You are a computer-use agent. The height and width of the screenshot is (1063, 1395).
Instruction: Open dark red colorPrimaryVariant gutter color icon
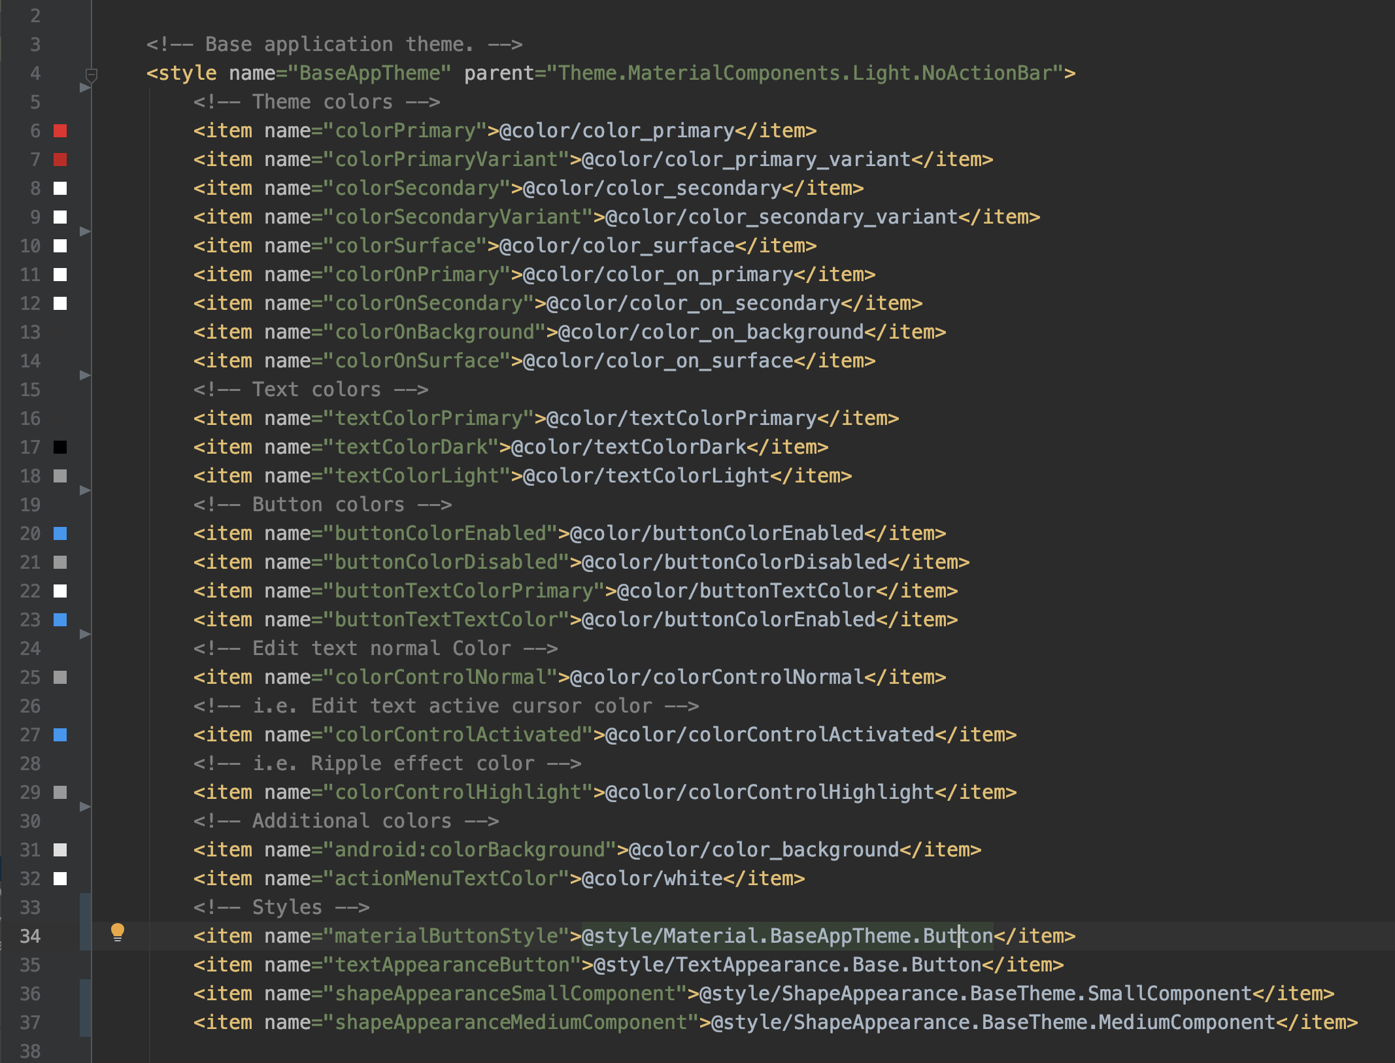click(x=60, y=160)
